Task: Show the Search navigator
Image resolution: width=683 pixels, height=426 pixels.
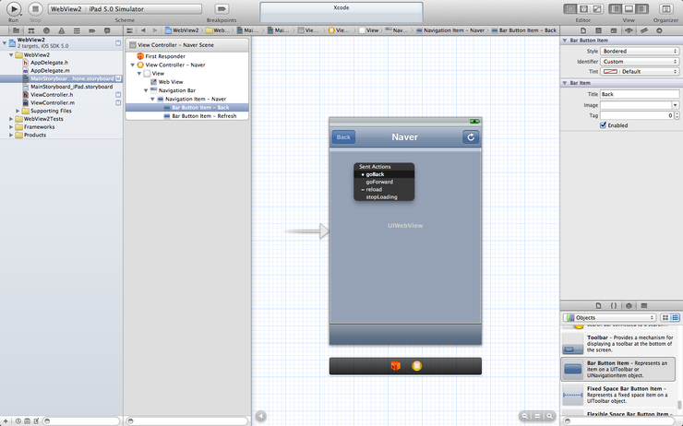Action: [46, 30]
